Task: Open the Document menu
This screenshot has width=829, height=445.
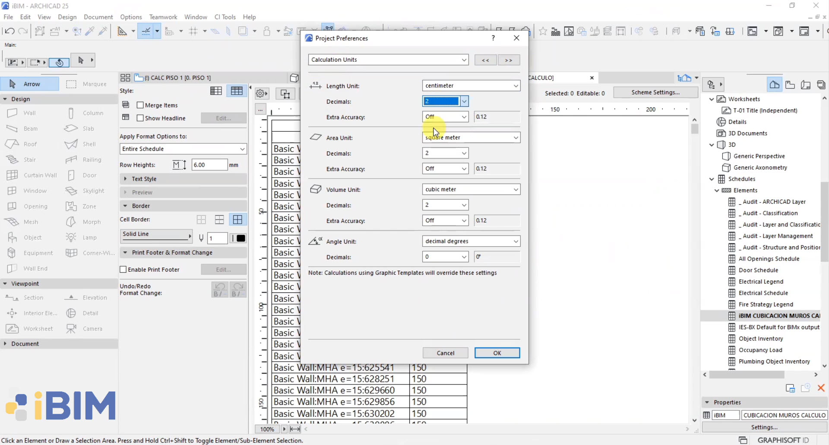Action: pyautogui.click(x=98, y=17)
